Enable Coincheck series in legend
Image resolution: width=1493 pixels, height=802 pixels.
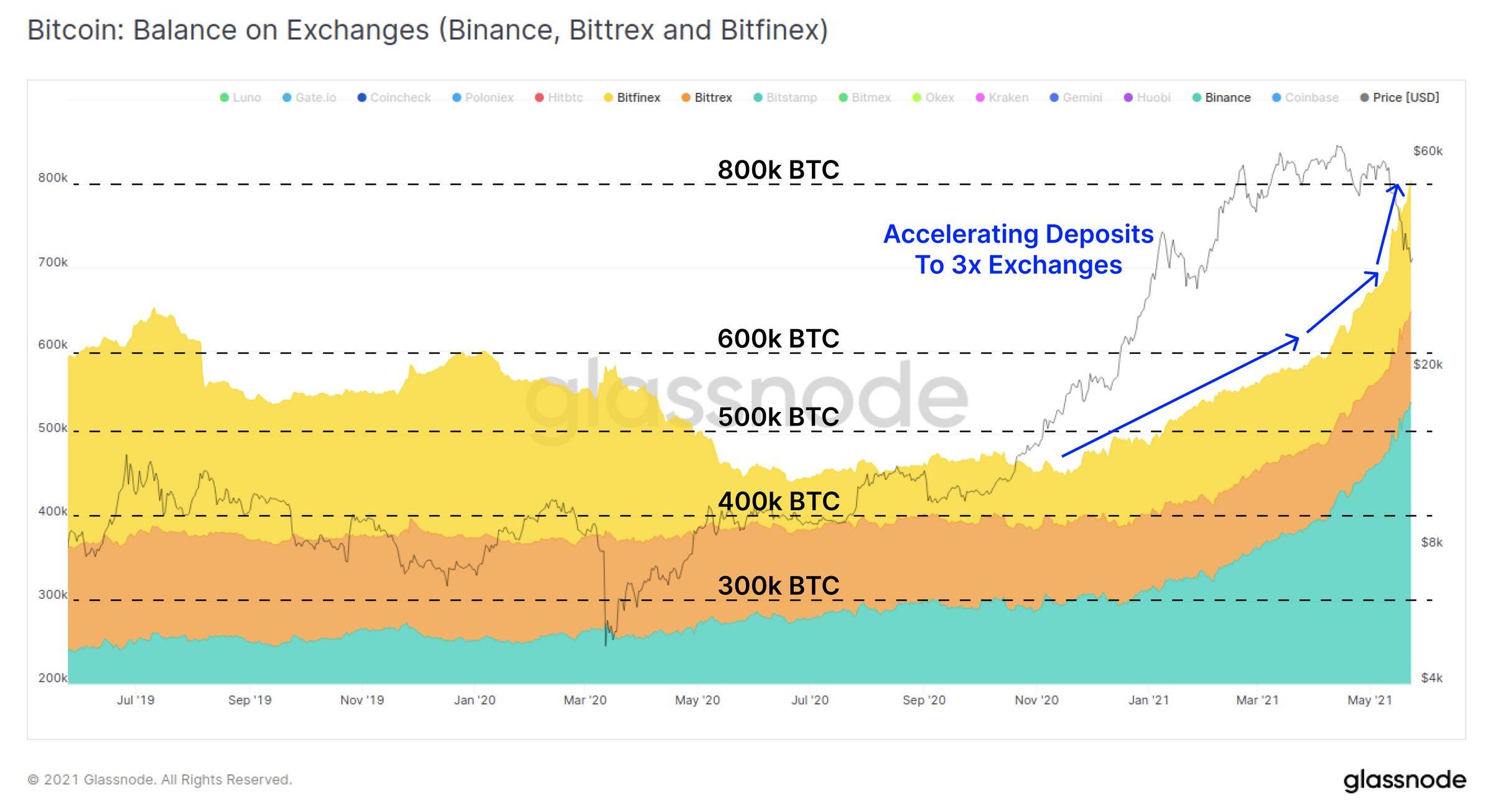[x=400, y=98]
